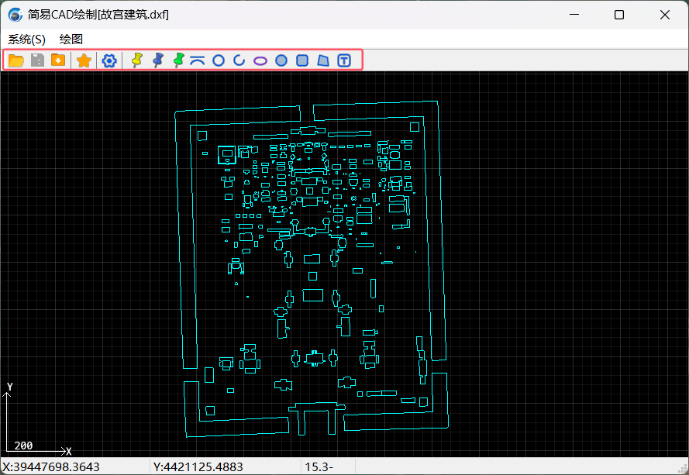Select the purple ellipse drawing tool
The image size is (689, 475).
(260, 60)
